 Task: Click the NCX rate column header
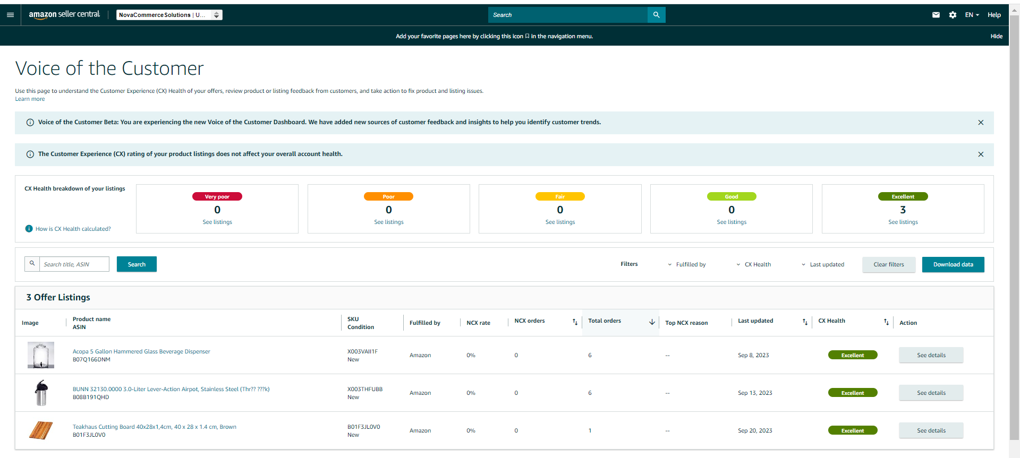[478, 323]
